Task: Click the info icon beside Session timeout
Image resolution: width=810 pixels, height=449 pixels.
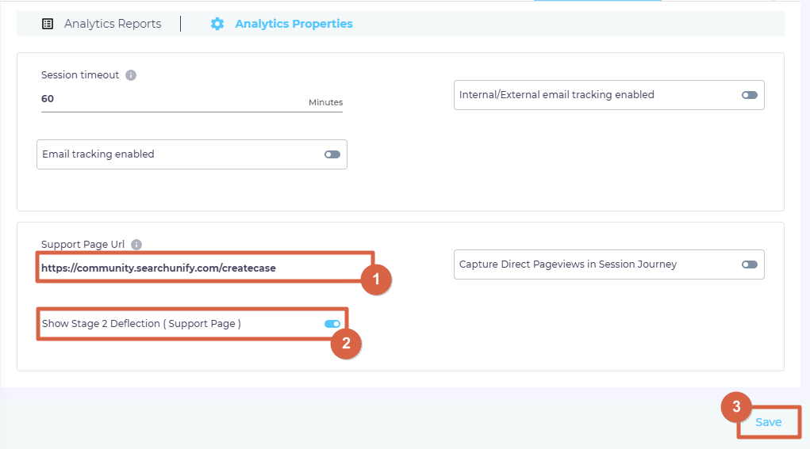Action: pos(131,75)
